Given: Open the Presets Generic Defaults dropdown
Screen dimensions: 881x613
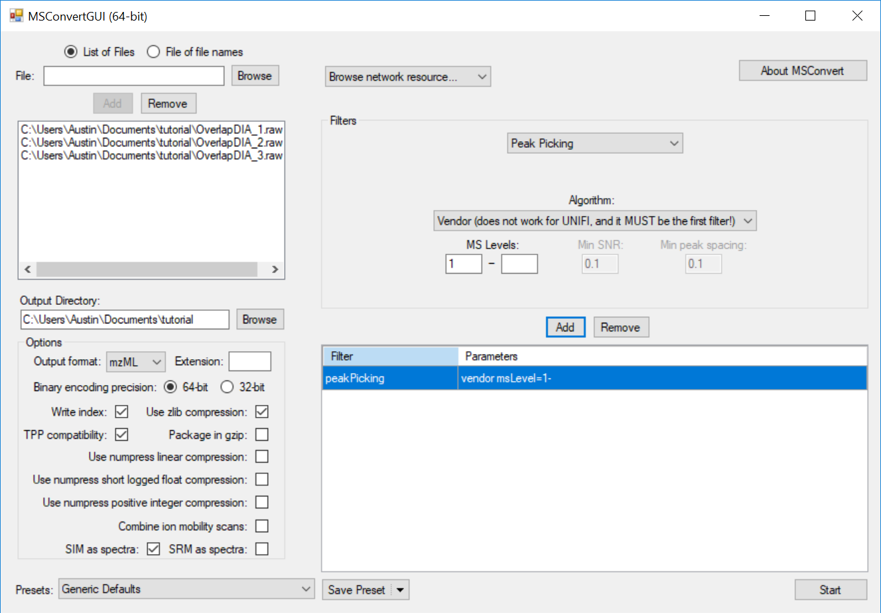Looking at the screenshot, I should pyautogui.click(x=186, y=589).
